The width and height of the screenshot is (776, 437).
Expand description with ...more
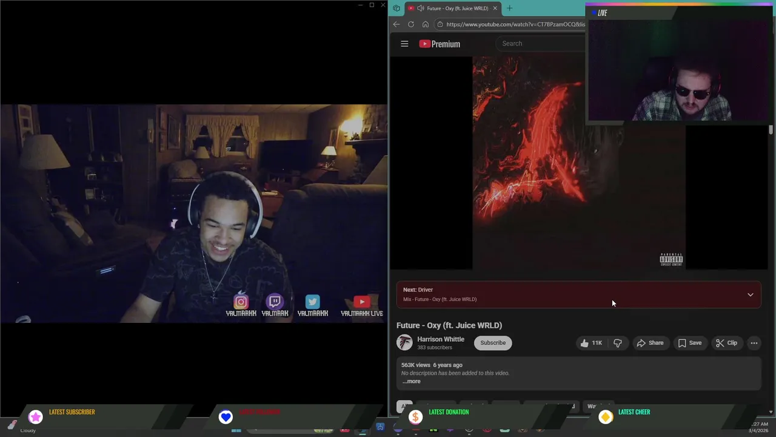pyautogui.click(x=411, y=381)
